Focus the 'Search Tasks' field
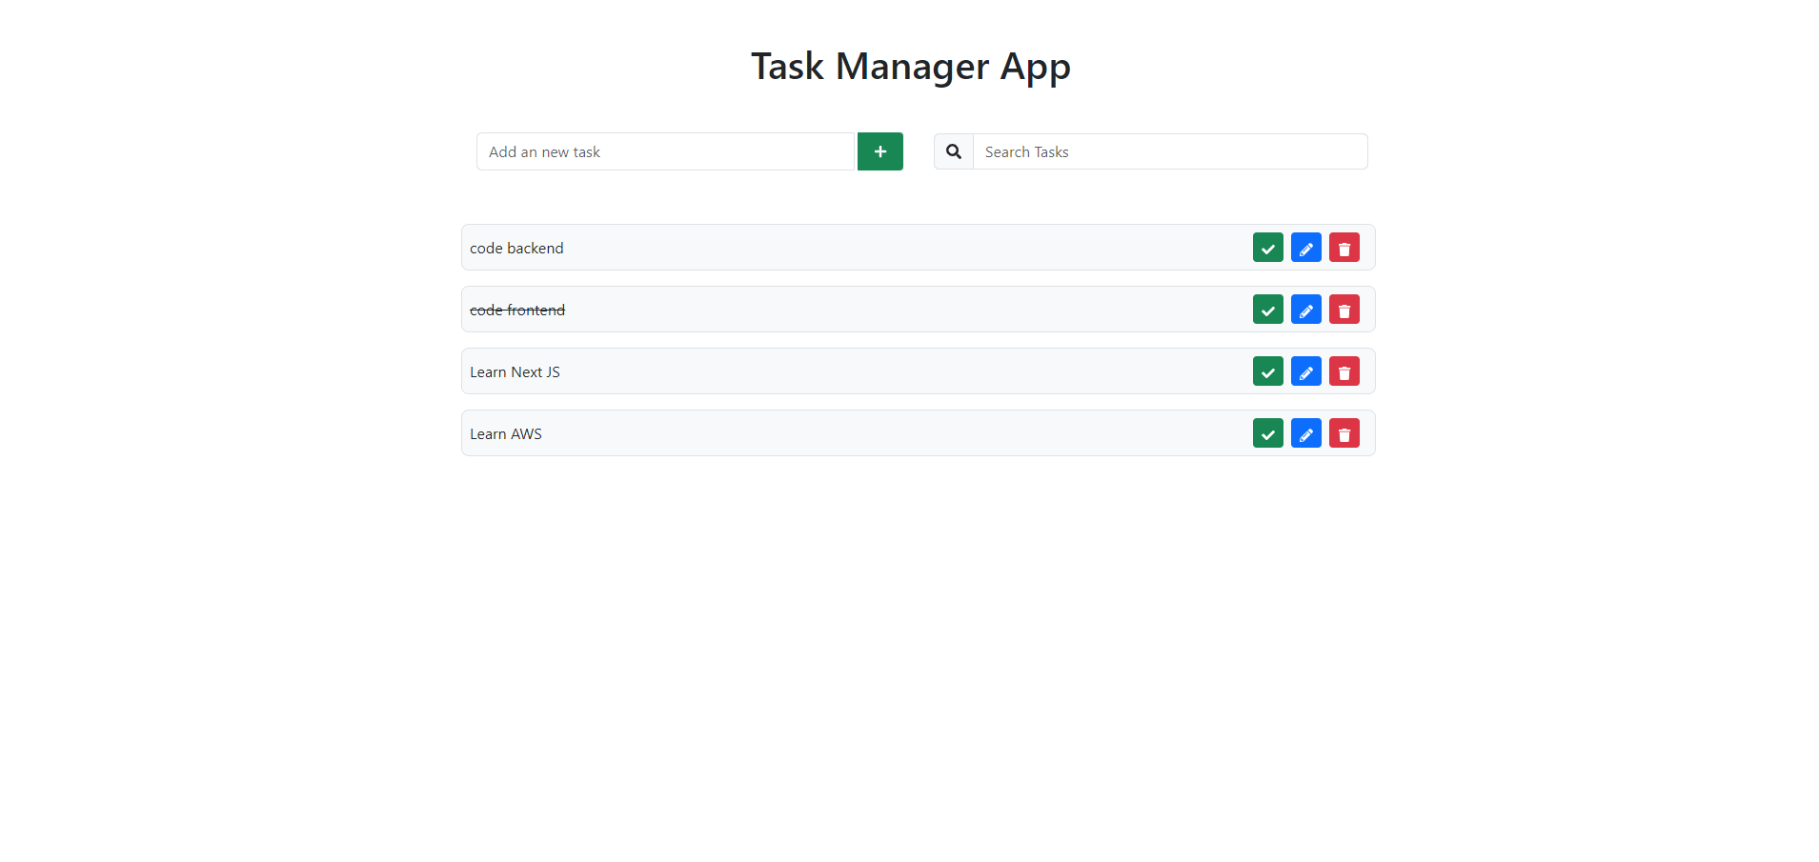This screenshot has height=862, width=1819. click(1170, 151)
